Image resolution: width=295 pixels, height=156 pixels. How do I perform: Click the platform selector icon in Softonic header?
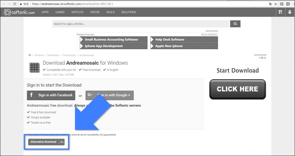coord(280,12)
